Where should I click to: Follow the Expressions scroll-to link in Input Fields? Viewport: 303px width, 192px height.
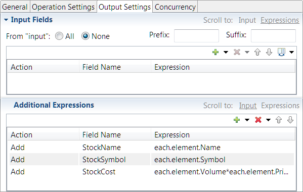point(280,20)
